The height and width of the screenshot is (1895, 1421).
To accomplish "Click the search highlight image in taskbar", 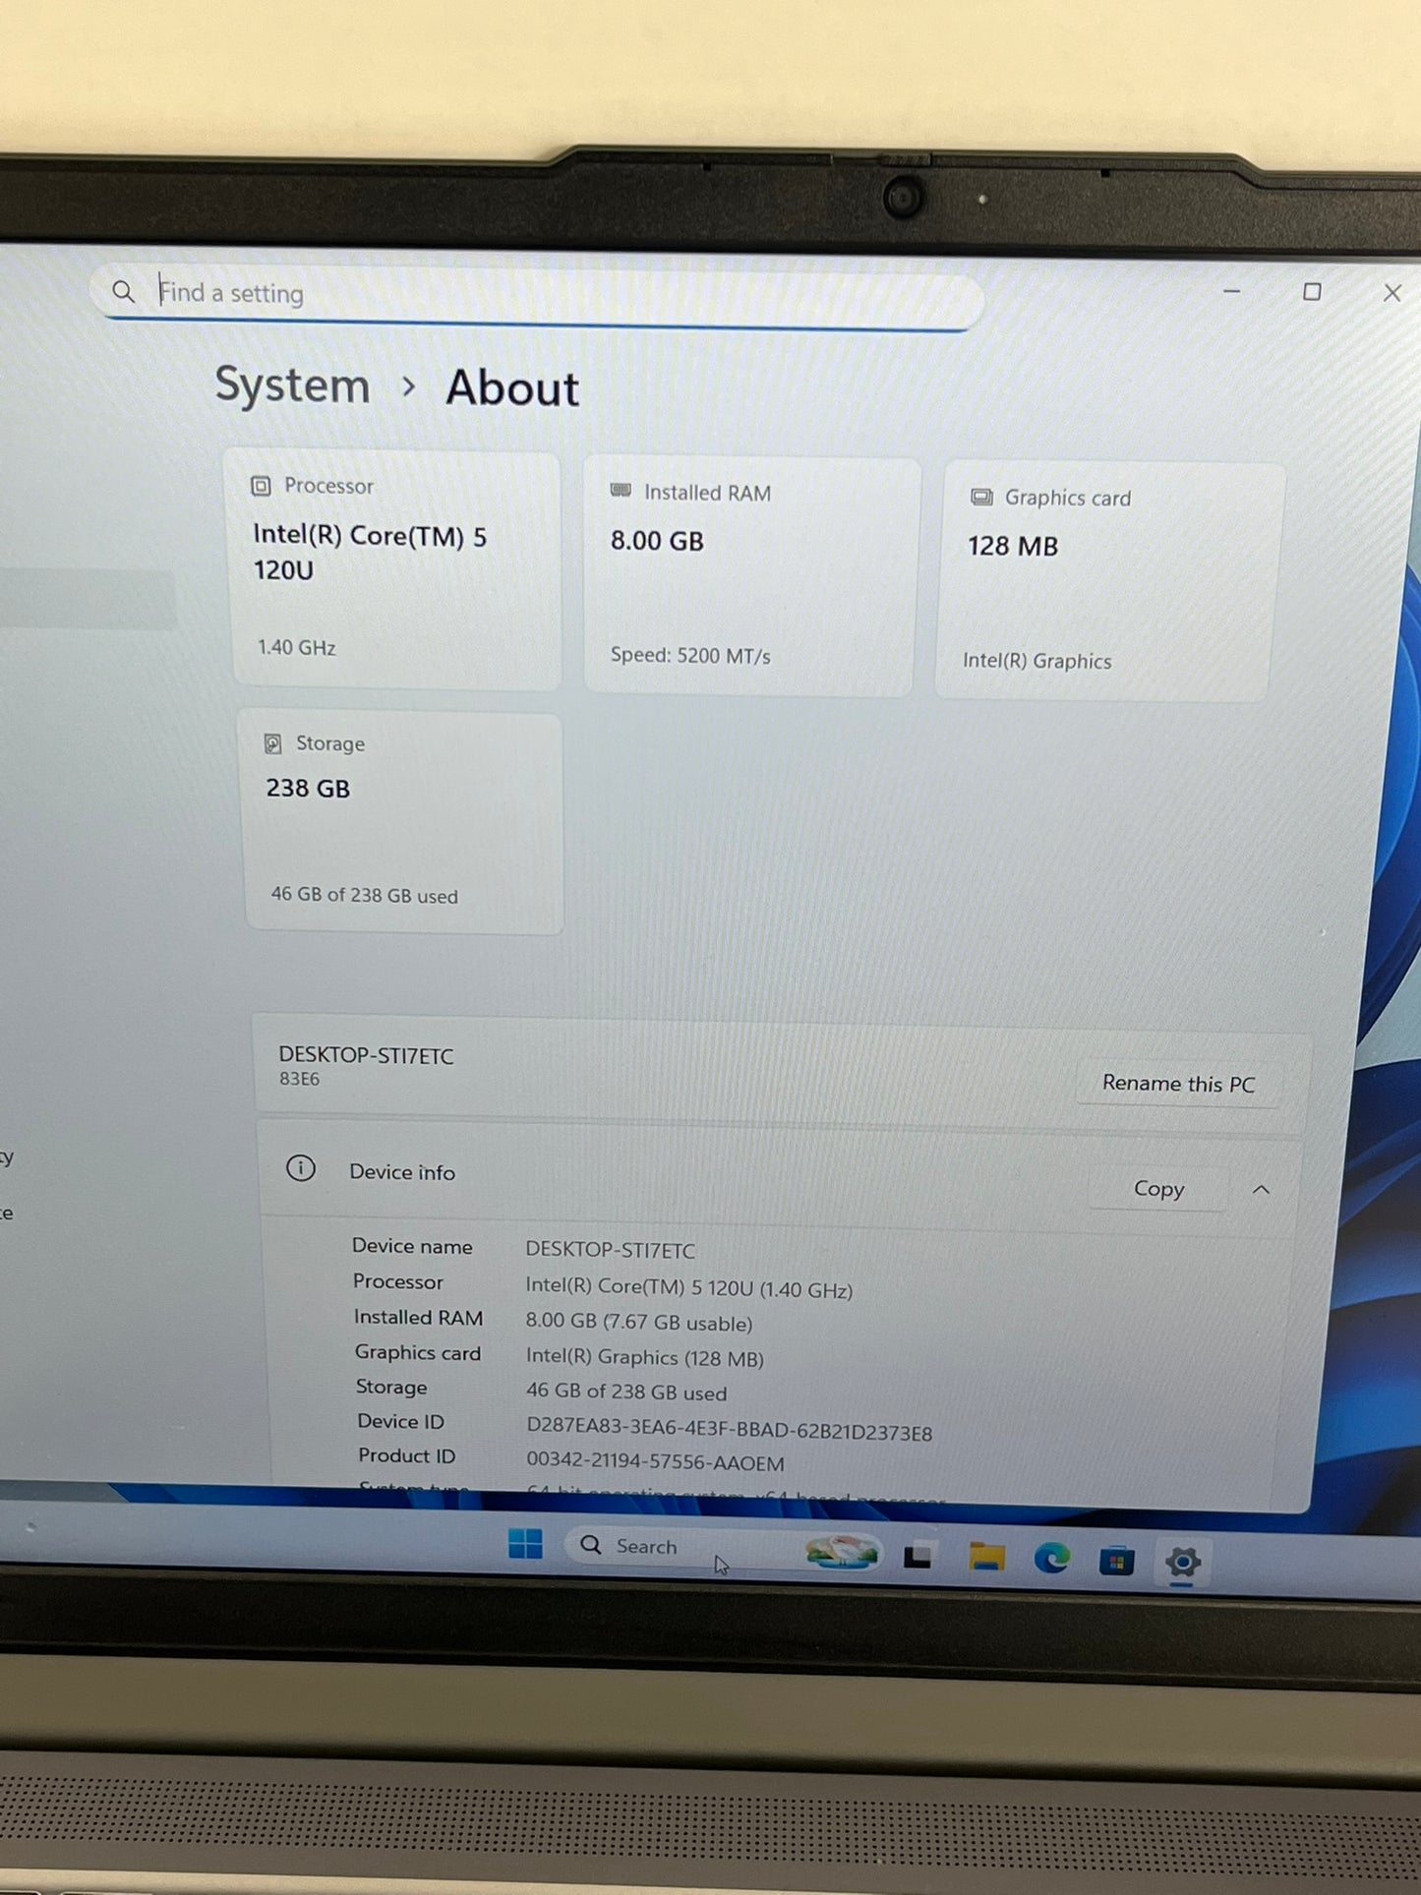I will (841, 1552).
